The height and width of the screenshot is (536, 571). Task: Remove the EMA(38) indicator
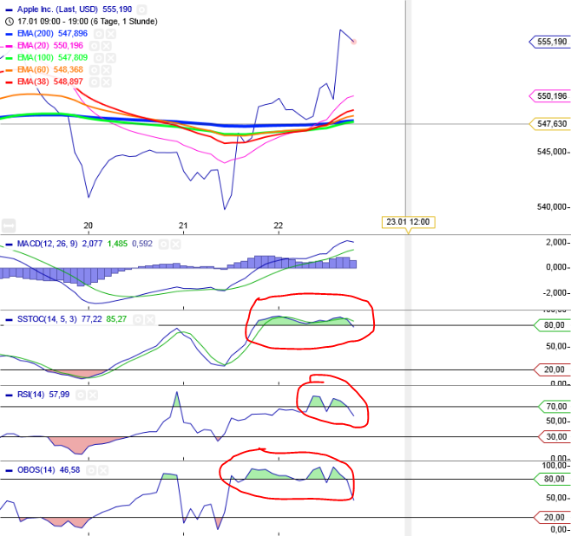pyautogui.click(x=106, y=82)
